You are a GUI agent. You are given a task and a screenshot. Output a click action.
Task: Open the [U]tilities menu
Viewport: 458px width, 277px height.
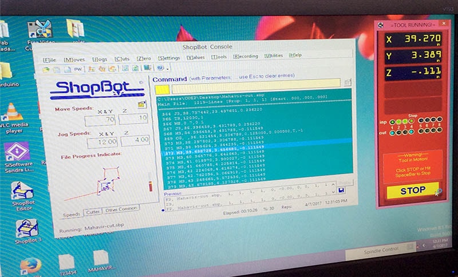[x=274, y=56]
